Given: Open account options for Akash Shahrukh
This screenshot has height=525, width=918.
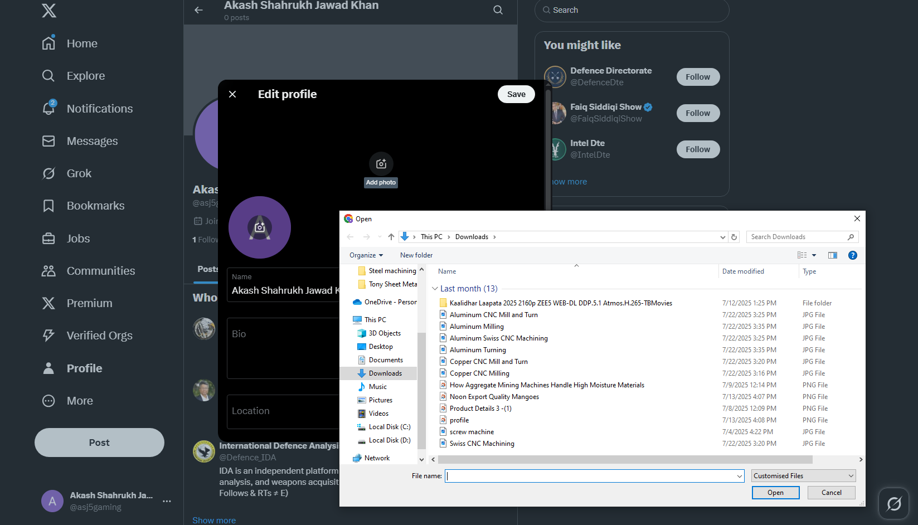Looking at the screenshot, I should point(167,501).
